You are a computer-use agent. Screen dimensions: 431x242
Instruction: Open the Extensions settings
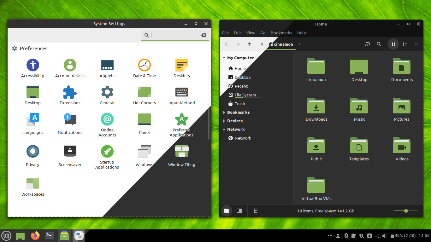(x=70, y=95)
